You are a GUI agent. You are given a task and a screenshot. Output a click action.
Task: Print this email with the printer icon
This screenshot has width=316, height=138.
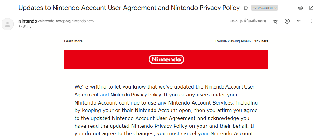(300, 8)
